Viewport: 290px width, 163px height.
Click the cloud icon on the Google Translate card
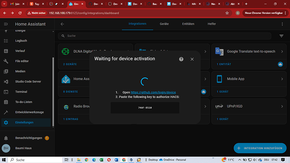tap(280, 64)
